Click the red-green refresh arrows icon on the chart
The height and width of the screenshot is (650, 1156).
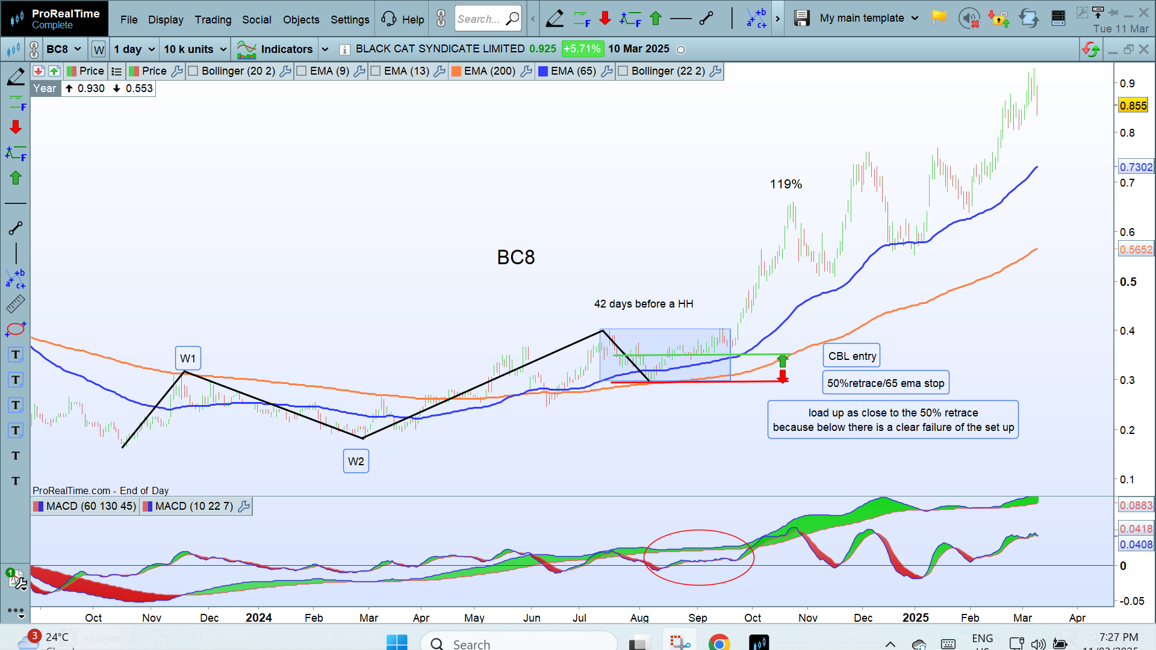tap(1090, 49)
